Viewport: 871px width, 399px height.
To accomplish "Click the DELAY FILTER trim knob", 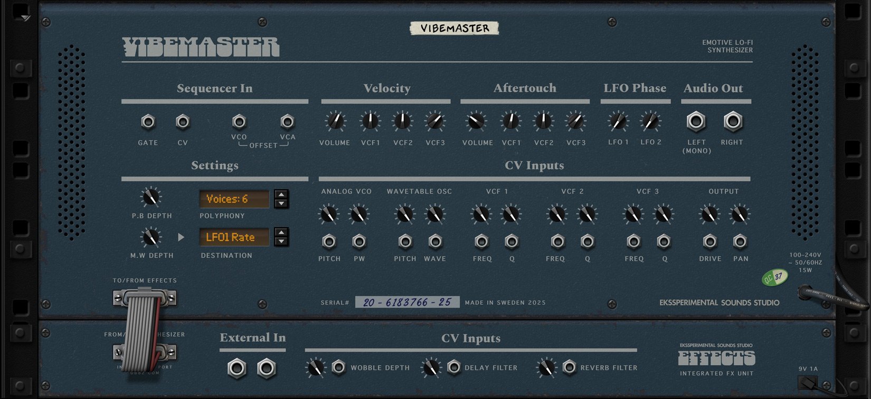I will tap(431, 367).
